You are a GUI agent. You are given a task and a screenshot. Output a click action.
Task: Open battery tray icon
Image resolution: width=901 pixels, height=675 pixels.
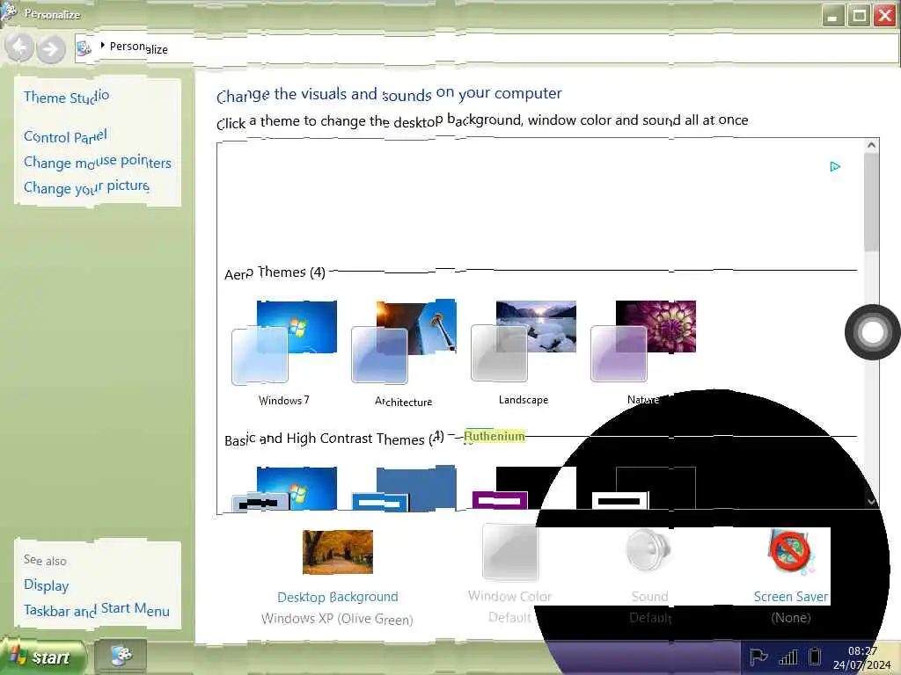coord(814,656)
